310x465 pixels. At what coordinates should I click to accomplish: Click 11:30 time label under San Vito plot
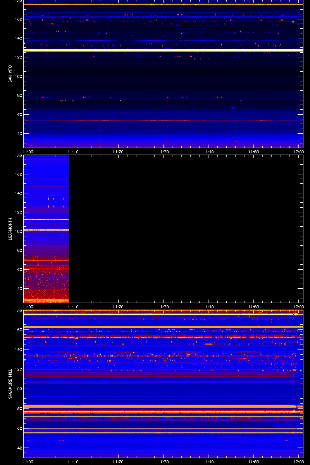pyautogui.click(x=164, y=152)
